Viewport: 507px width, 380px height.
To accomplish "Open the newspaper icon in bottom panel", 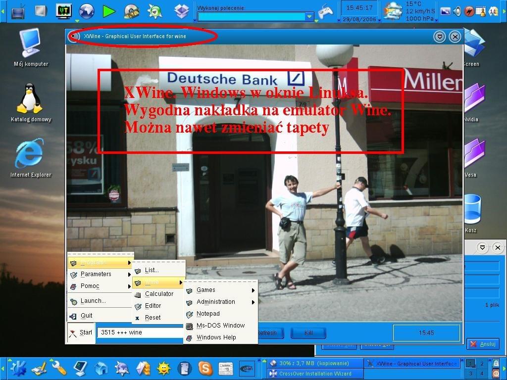I will (226, 368).
